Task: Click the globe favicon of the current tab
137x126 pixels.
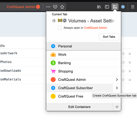Action: 54,21
